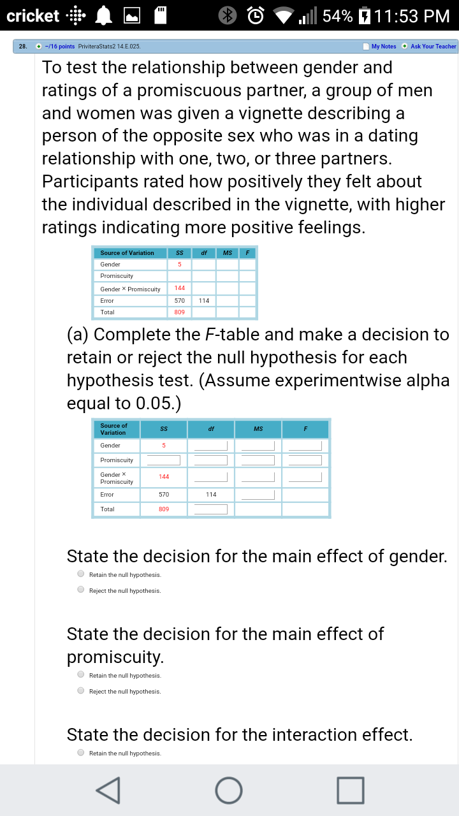
Task: Open My Notes link
Action: [383, 47]
